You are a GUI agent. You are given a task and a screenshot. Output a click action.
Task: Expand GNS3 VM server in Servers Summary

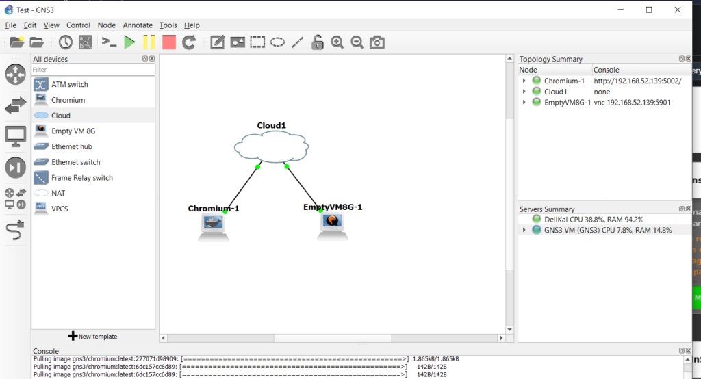pyautogui.click(x=524, y=230)
